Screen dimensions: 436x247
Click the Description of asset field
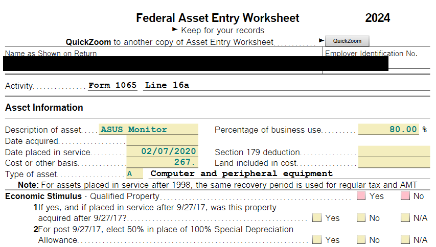pyautogui.click(x=148, y=130)
